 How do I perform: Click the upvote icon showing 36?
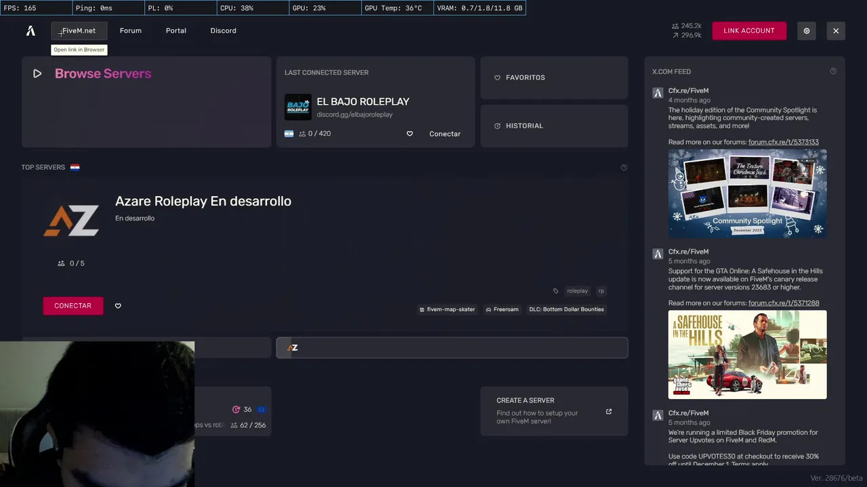click(x=236, y=409)
